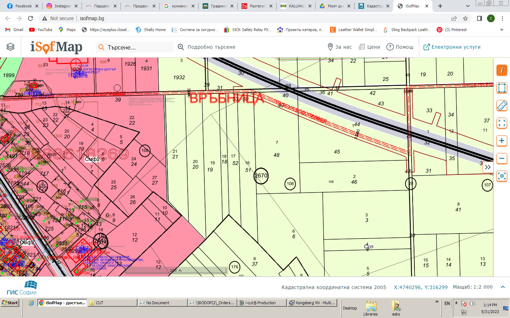
Task: Open the map layers panel icon
Action: pyautogui.click(x=11, y=47)
